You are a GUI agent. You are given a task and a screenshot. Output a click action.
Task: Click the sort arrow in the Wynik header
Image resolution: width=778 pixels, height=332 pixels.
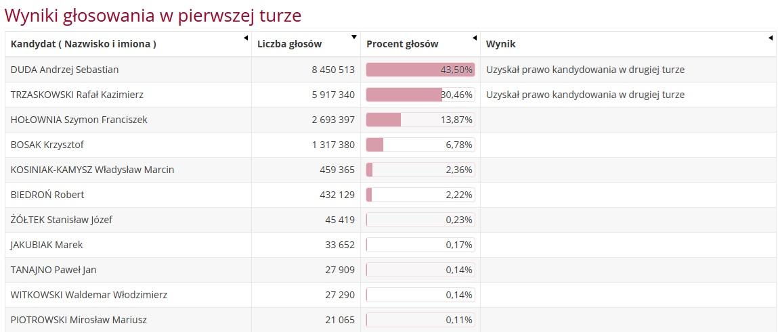(x=771, y=38)
